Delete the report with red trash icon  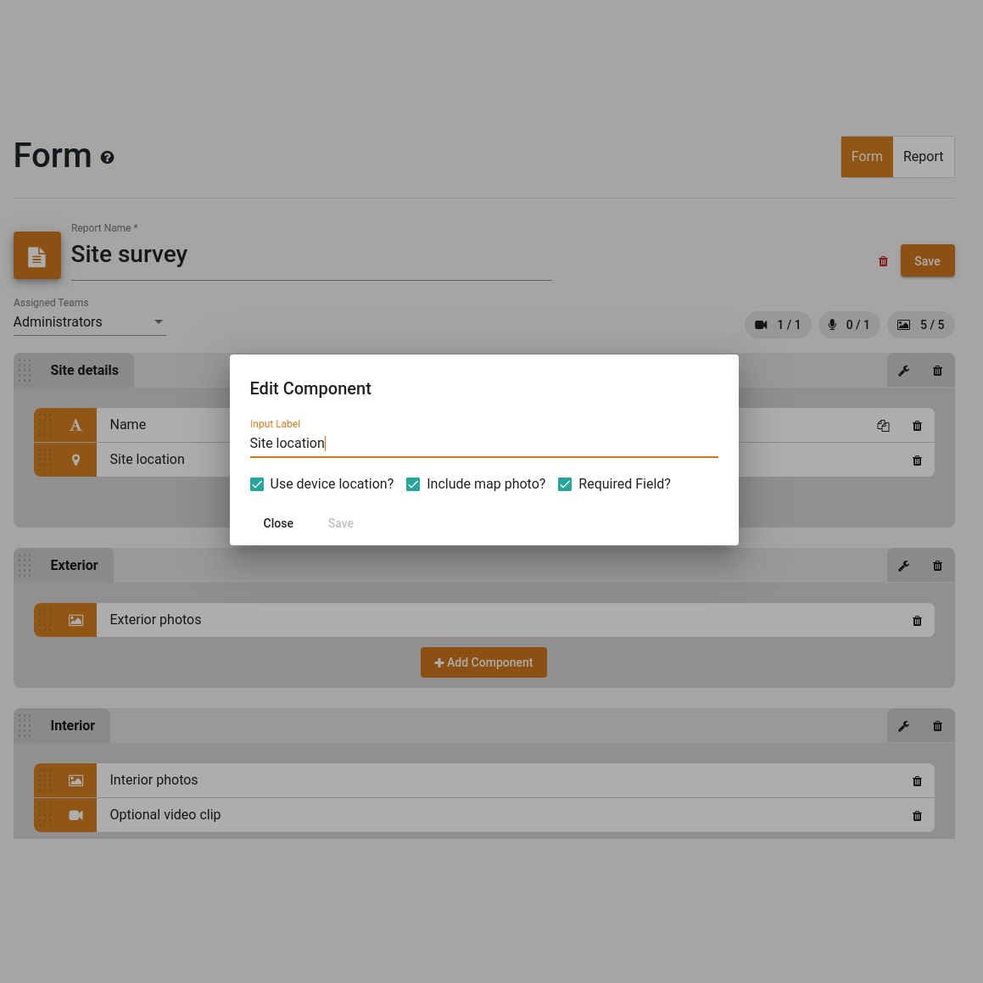883,260
